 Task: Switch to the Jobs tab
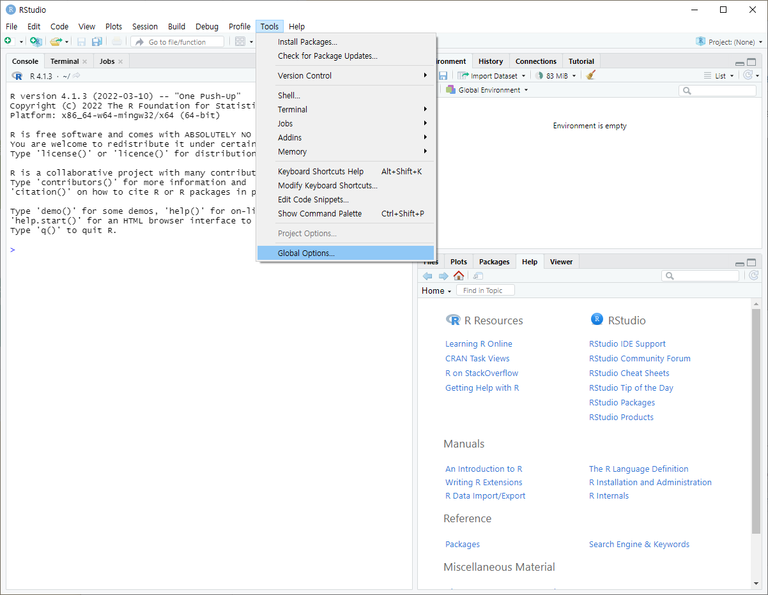[x=107, y=61]
